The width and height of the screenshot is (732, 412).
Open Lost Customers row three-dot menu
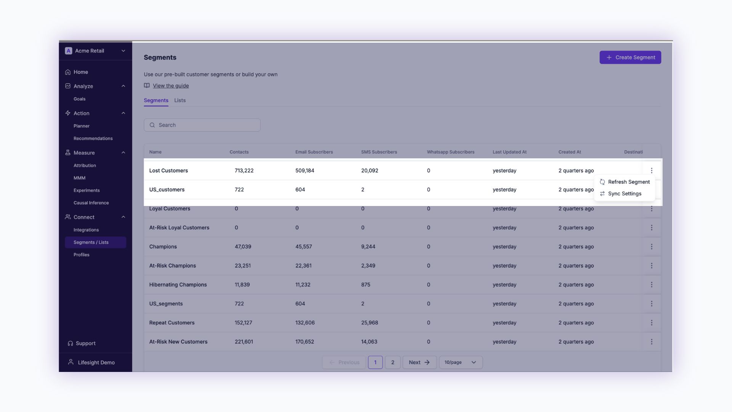click(652, 171)
